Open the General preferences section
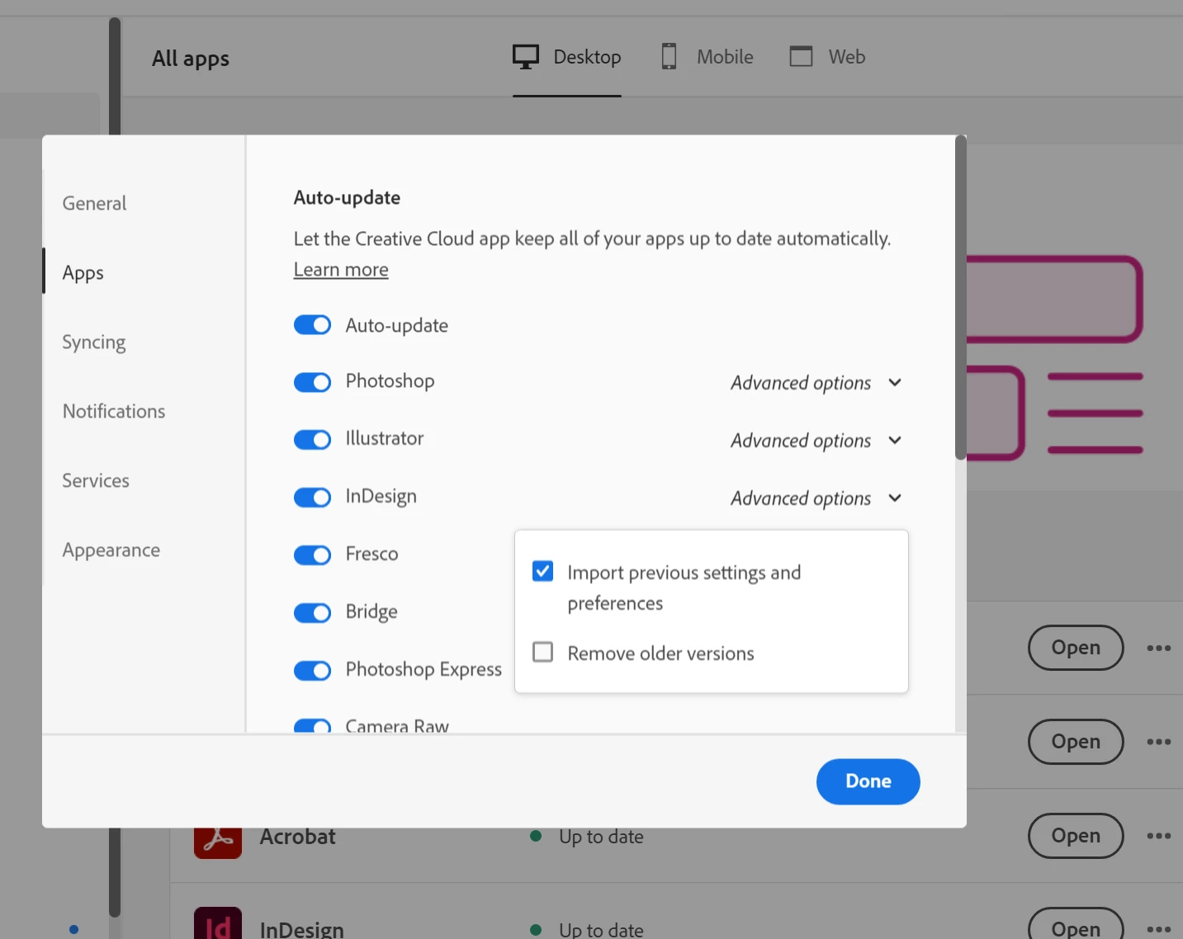 (94, 203)
